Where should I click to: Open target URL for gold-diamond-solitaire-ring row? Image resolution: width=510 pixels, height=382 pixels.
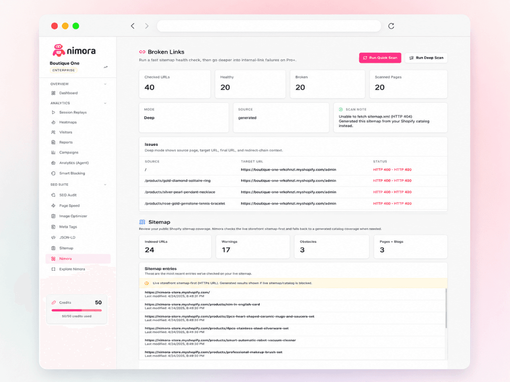tap(289, 181)
